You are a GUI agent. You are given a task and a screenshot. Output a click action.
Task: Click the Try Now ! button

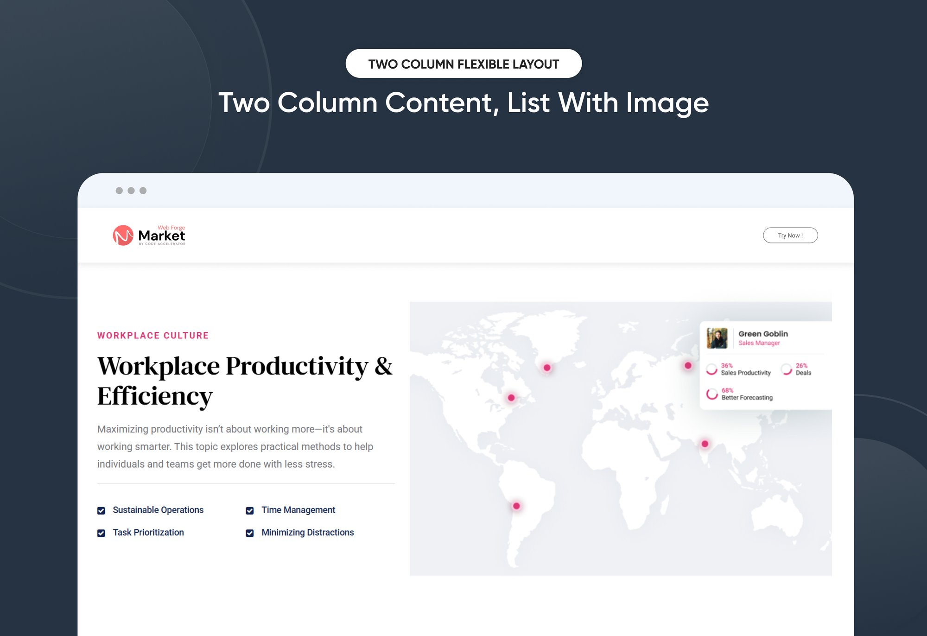(x=790, y=235)
